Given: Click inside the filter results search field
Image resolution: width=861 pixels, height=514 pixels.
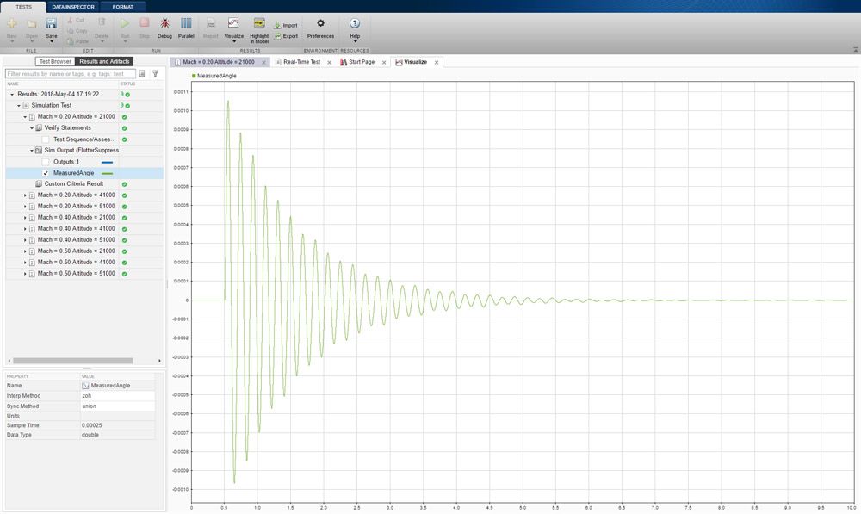Looking at the screenshot, I should tap(69, 74).
